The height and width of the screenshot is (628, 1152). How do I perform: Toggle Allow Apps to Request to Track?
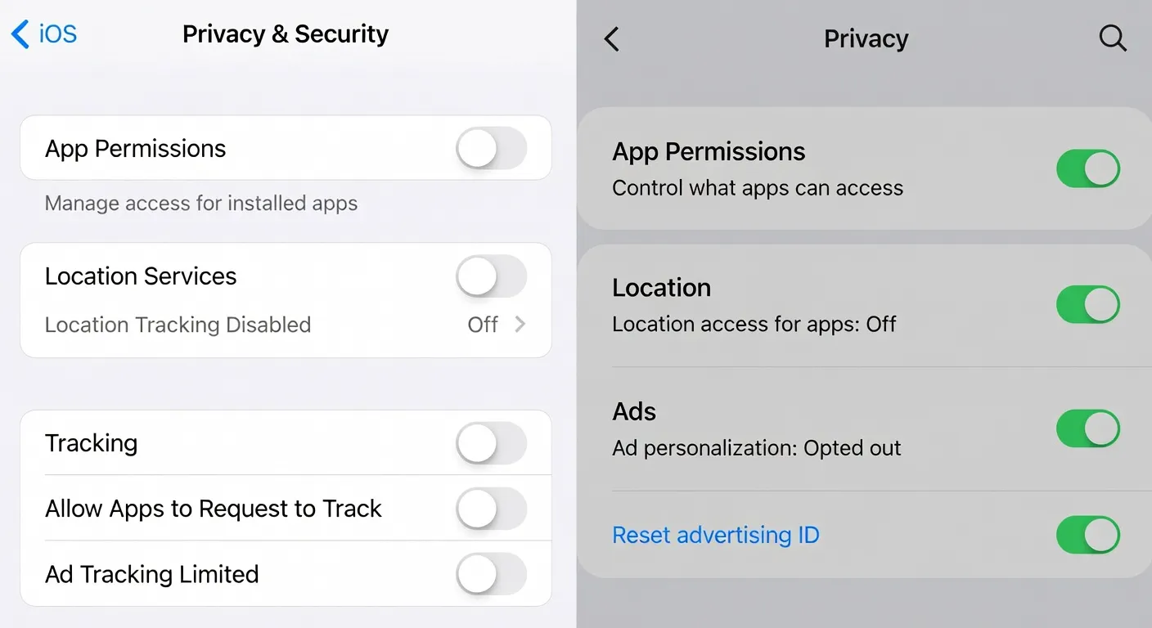490,508
